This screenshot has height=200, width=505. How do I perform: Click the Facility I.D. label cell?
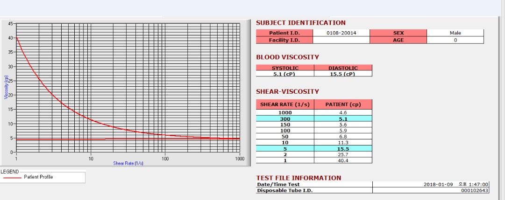point(285,40)
